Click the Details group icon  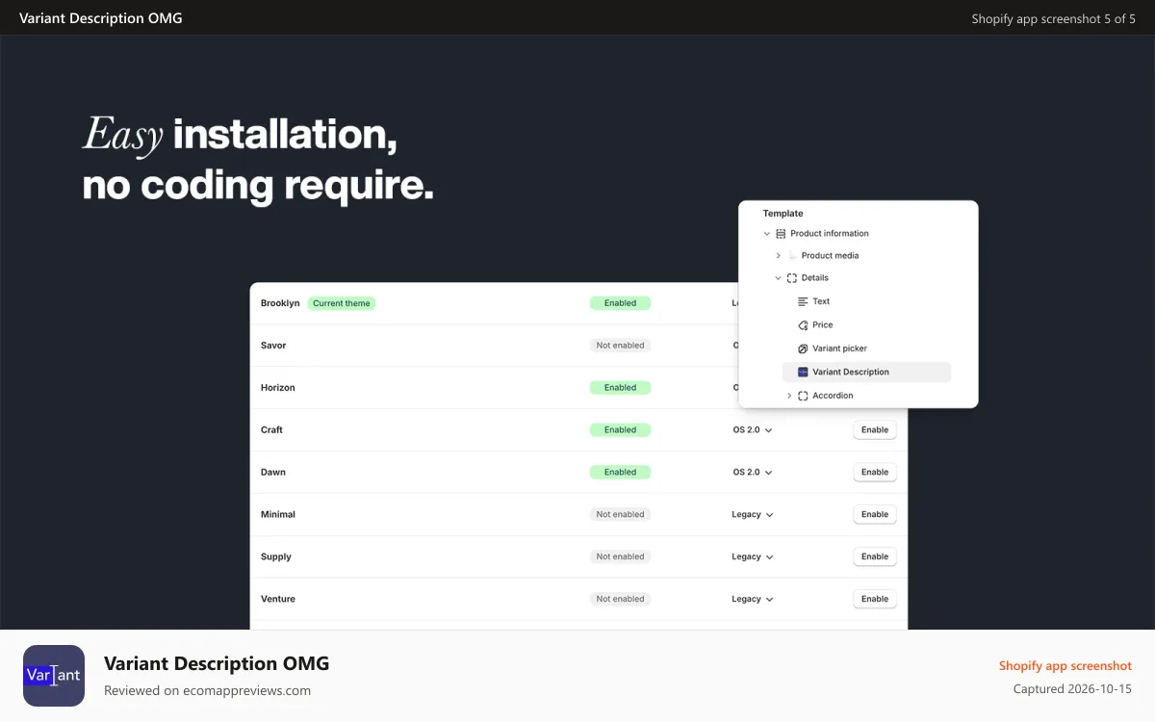click(791, 278)
